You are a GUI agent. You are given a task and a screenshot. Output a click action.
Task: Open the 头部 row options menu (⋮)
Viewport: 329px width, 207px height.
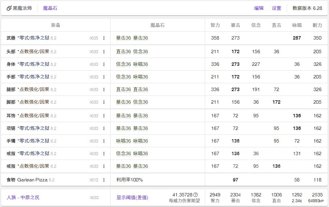104,51
